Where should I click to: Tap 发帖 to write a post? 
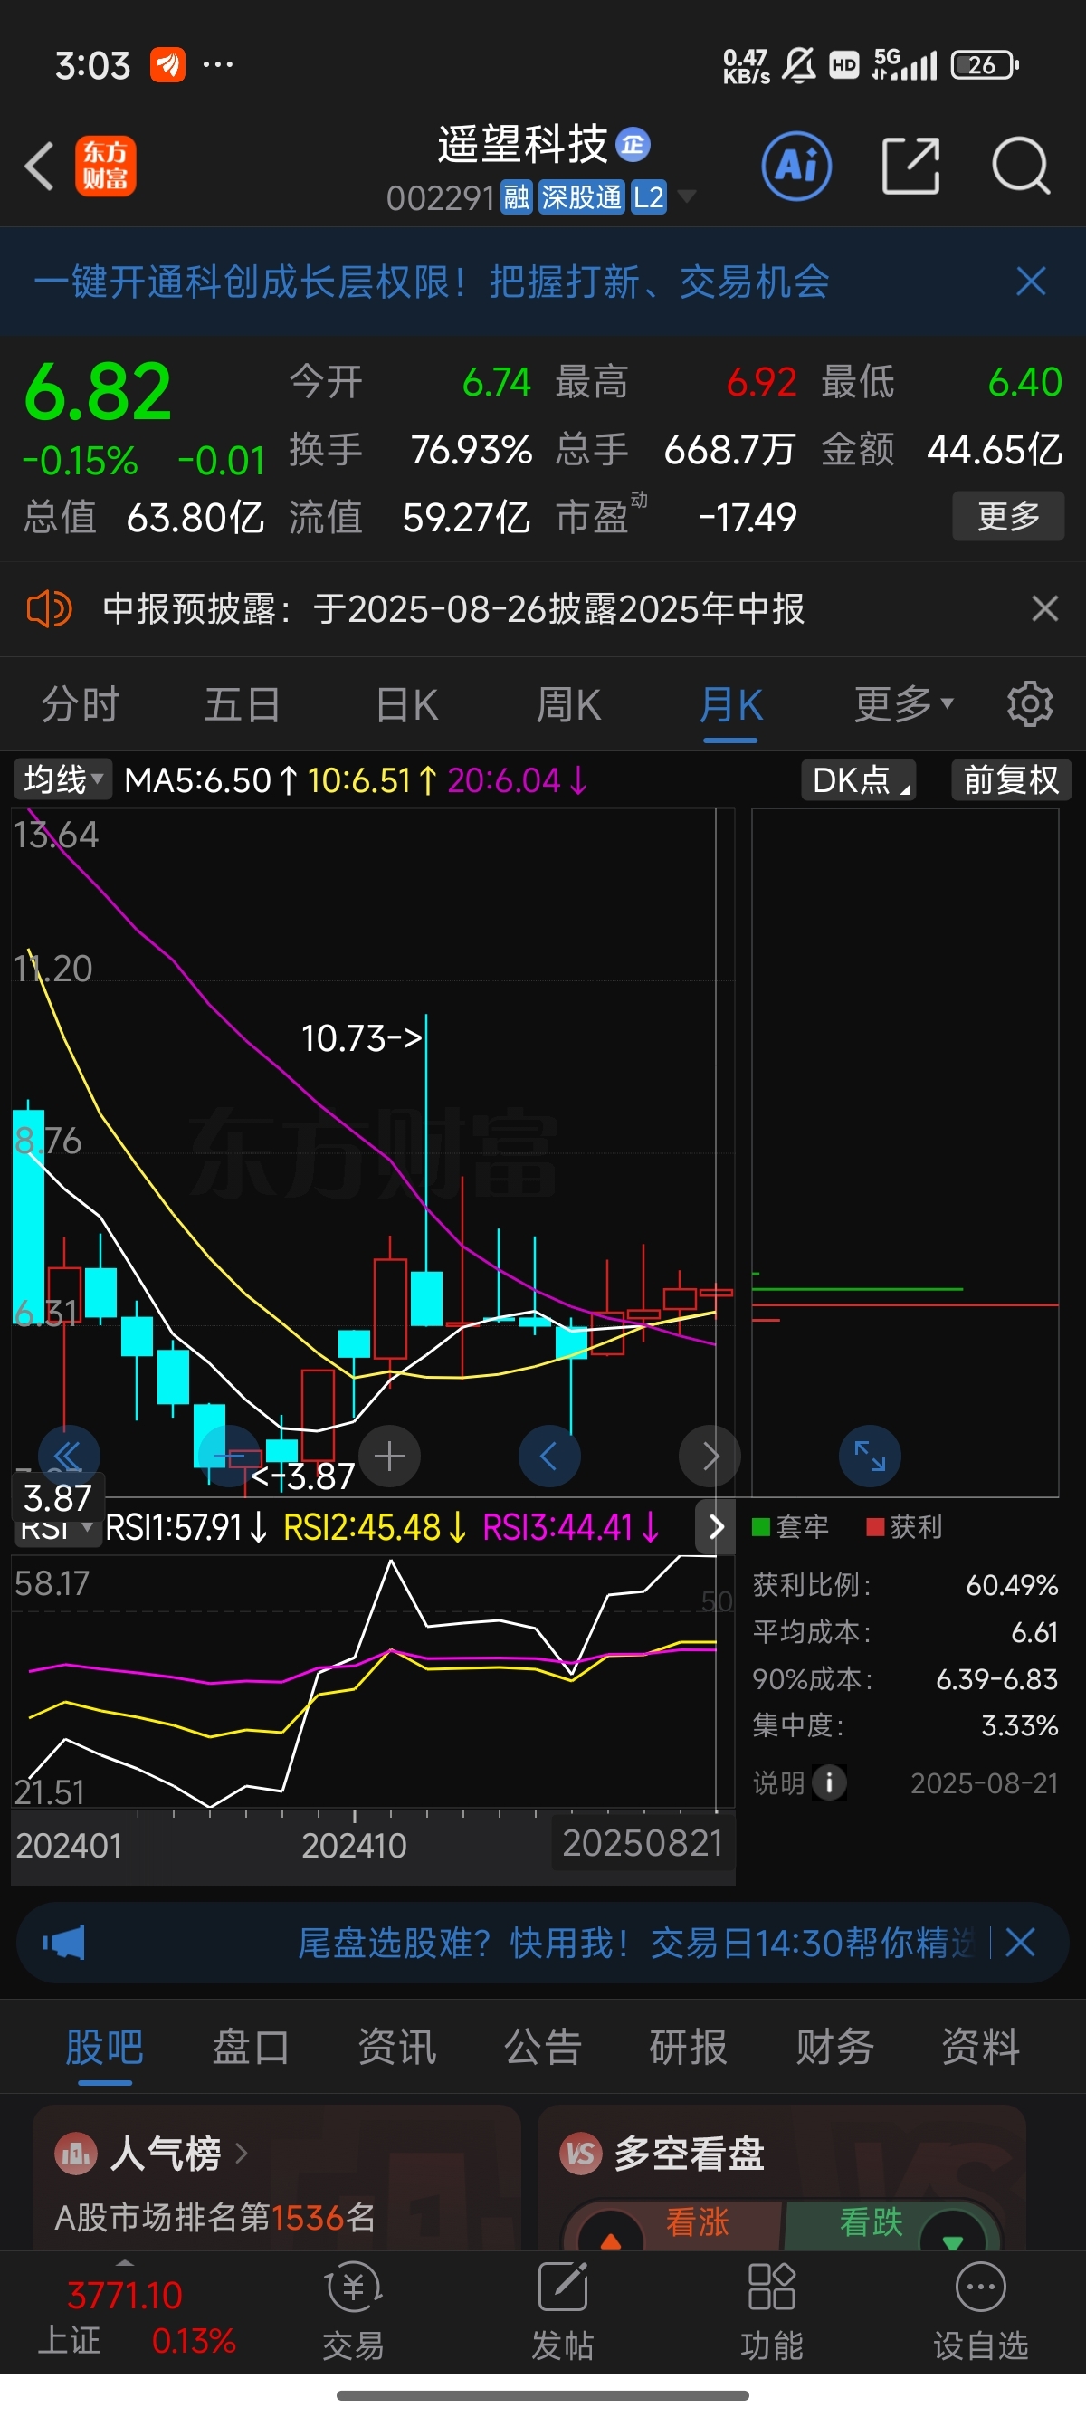[x=563, y=2311]
